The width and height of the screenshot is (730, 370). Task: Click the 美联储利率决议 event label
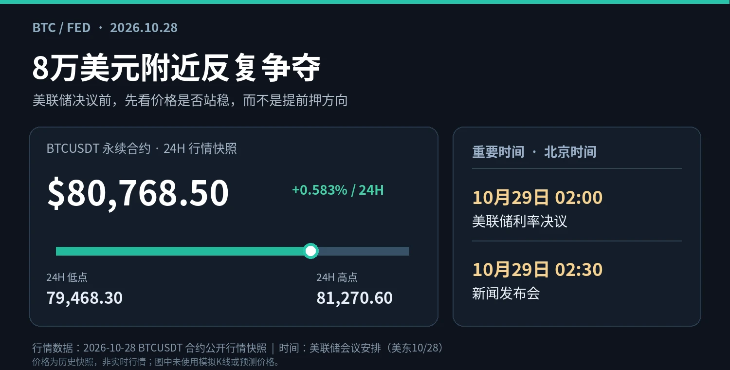point(520,222)
